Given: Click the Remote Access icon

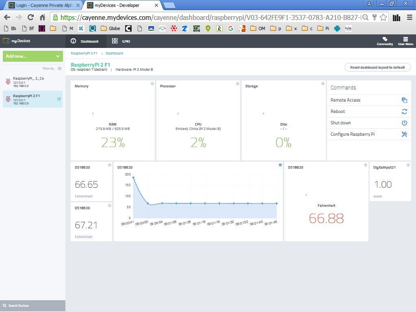Looking at the screenshot, I should [x=404, y=100].
